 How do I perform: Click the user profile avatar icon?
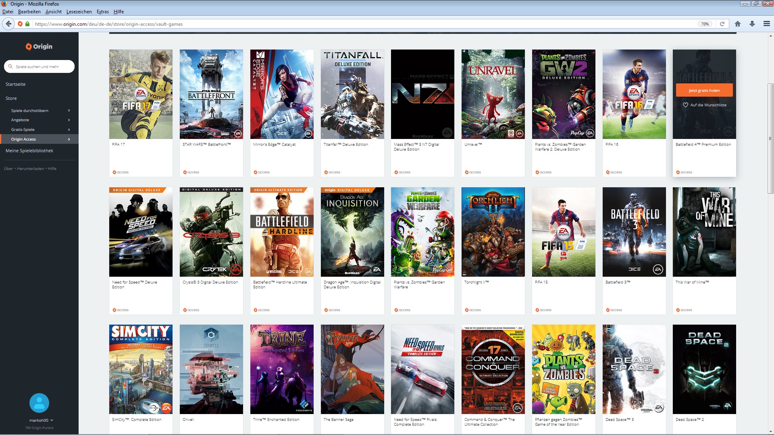[39, 403]
